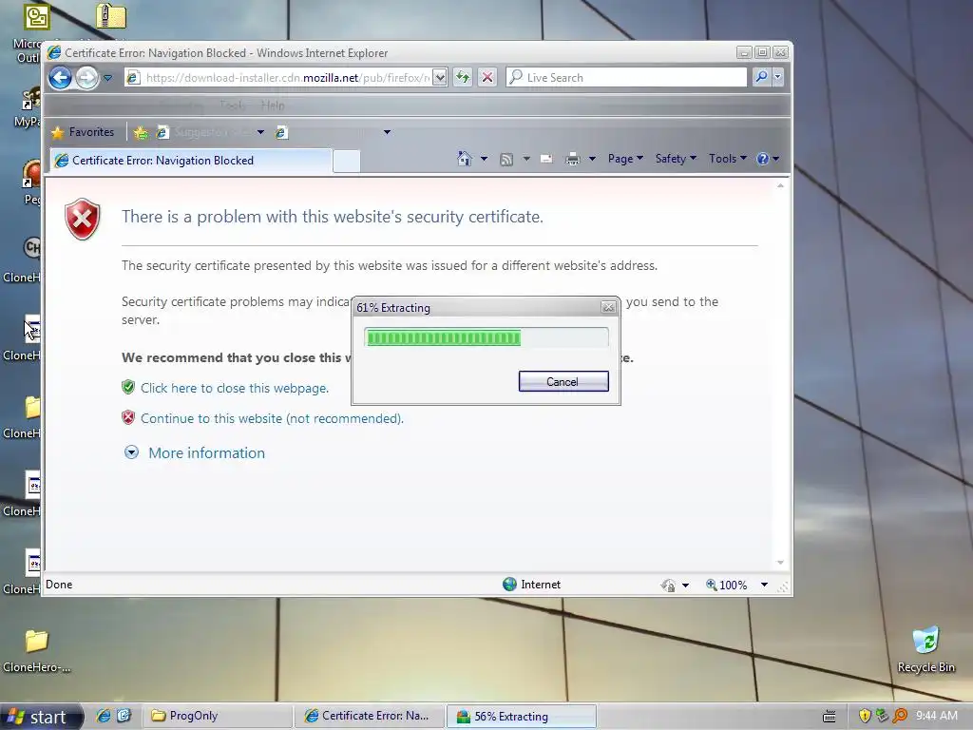This screenshot has height=730, width=973.
Task: Click the green extraction progress bar
Action: [x=486, y=337]
